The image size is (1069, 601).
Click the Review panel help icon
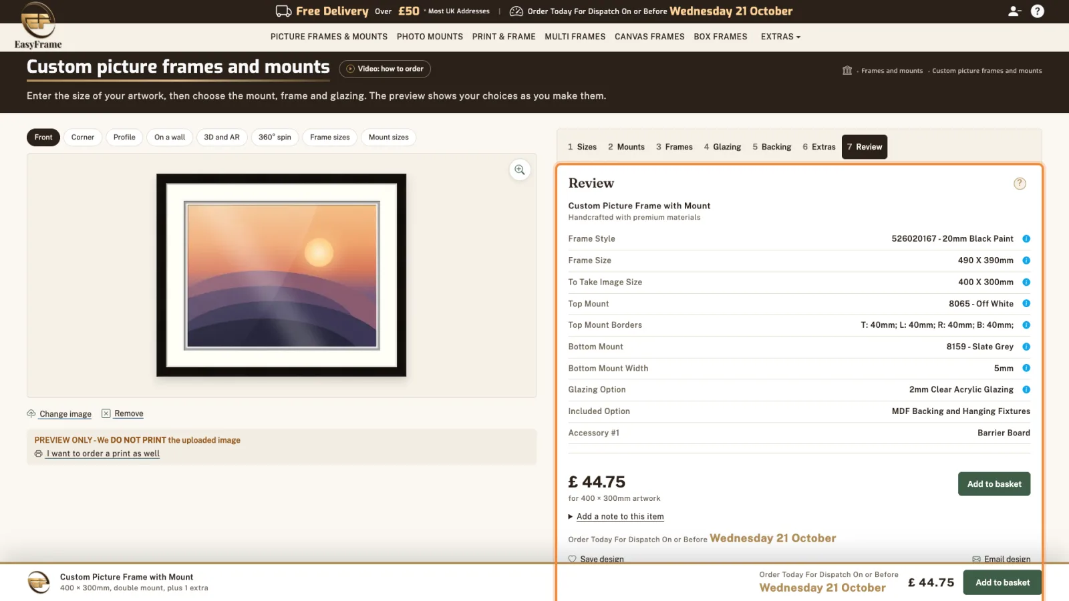click(x=1020, y=184)
